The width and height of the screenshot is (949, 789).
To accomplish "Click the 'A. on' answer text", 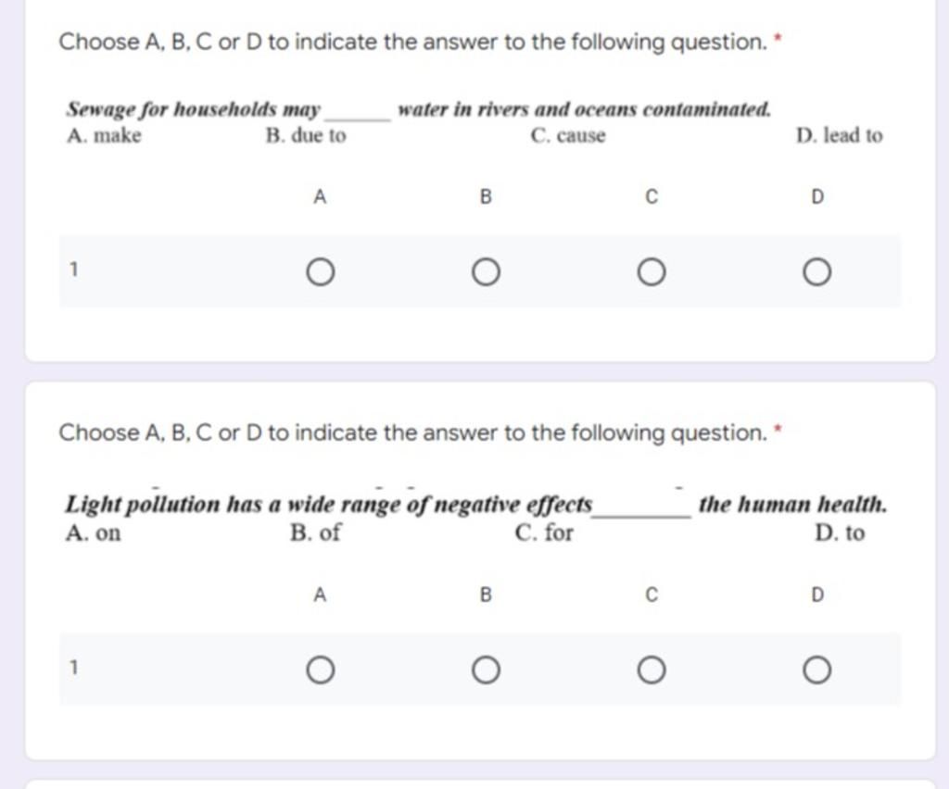I will 94,533.
